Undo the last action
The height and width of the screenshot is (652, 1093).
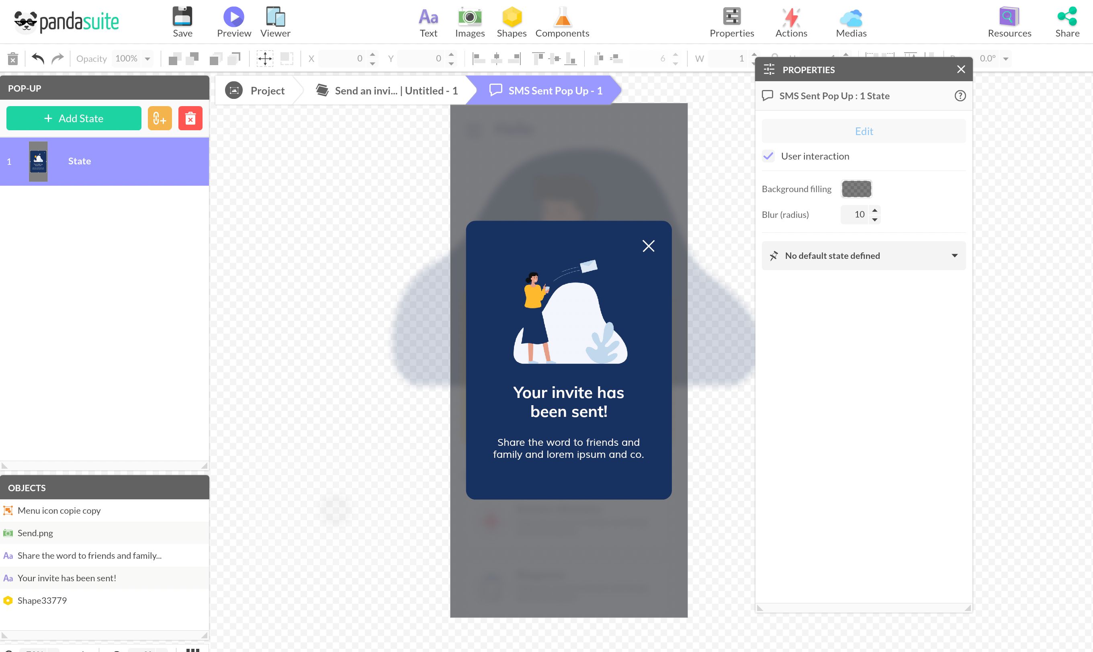(37, 58)
